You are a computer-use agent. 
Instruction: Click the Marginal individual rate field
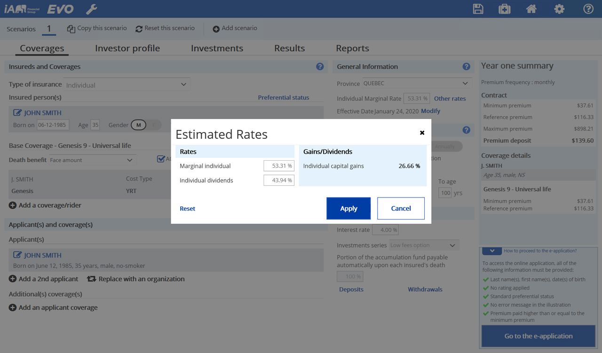coord(279,165)
